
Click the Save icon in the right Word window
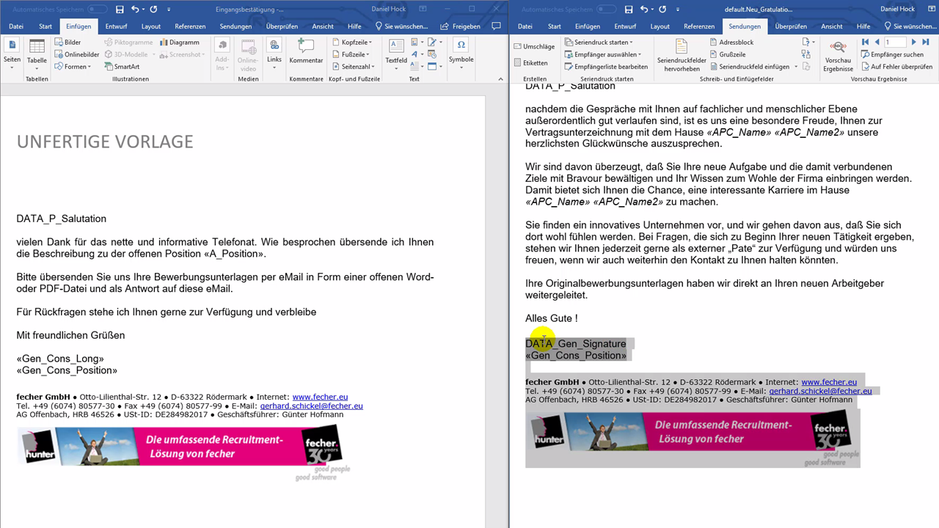click(x=629, y=10)
